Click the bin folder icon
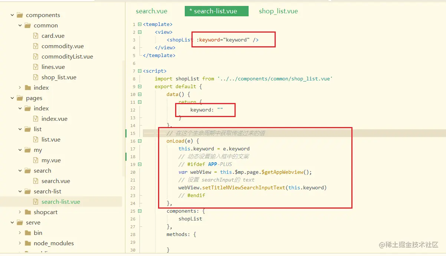 pos(28,233)
